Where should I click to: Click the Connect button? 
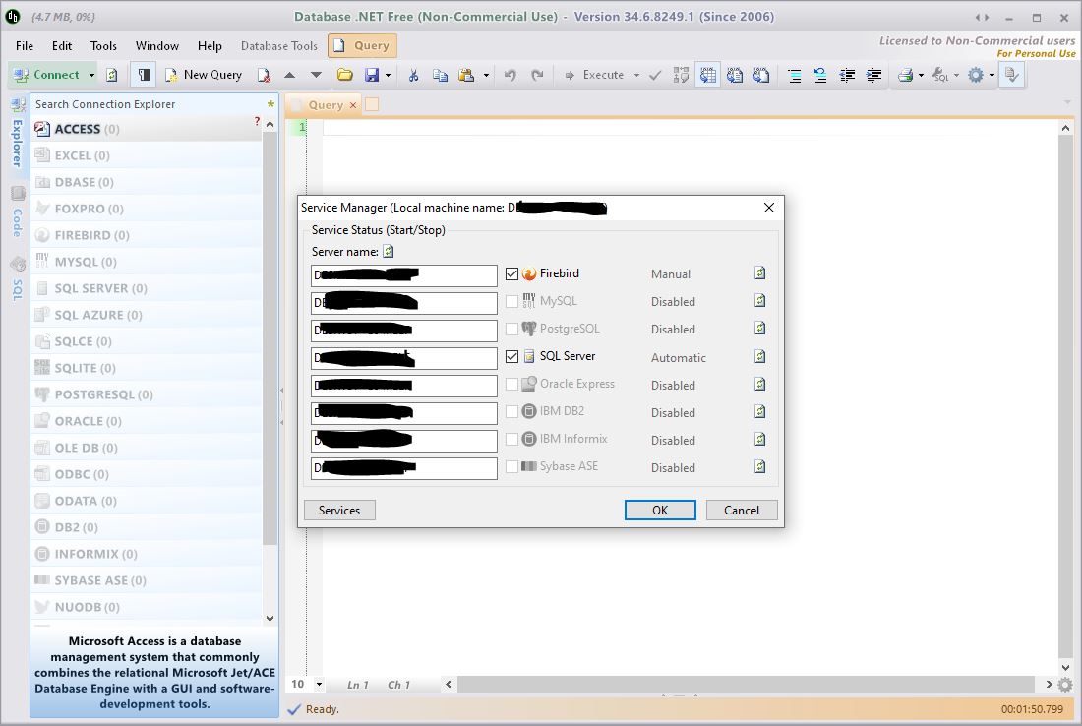tap(47, 75)
